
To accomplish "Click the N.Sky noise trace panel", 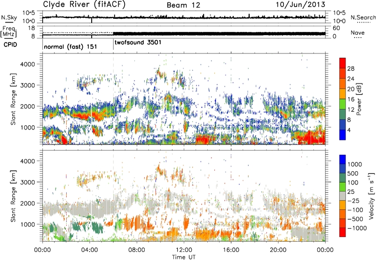I will (x=184, y=17).
